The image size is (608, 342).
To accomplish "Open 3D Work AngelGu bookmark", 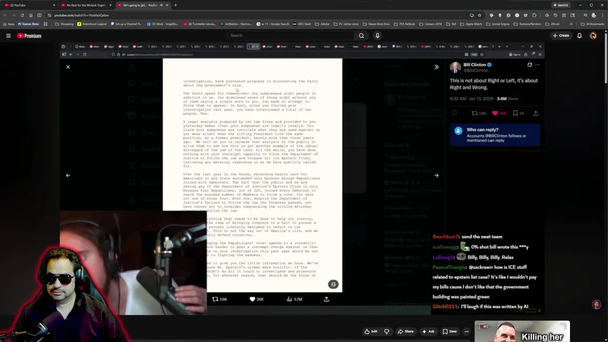I will click(162, 24).
